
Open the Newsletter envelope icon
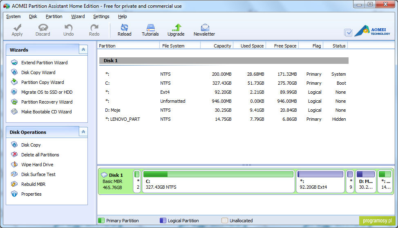[x=205, y=27]
